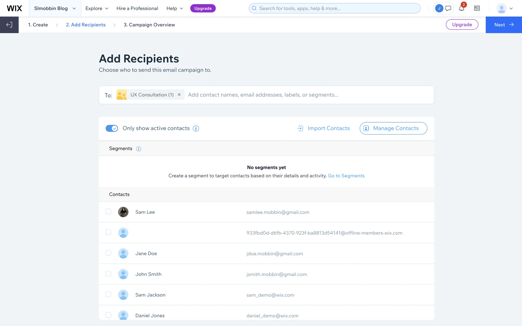Click the exit editor back arrow icon
This screenshot has width=522, height=326.
tap(9, 25)
